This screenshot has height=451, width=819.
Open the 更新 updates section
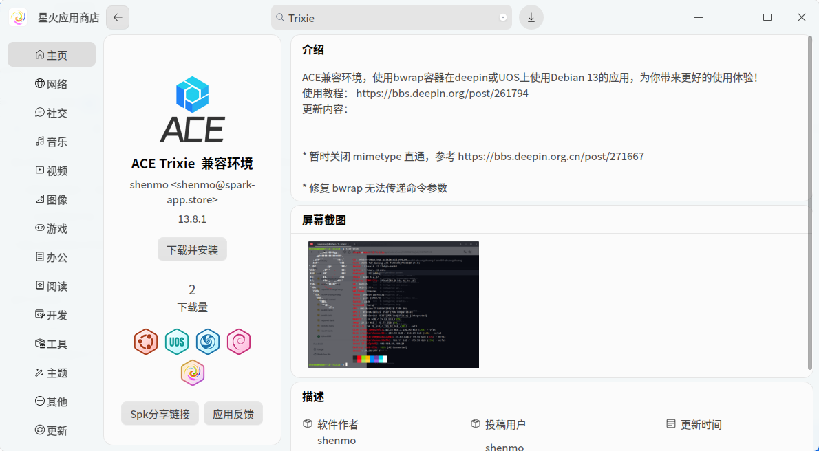tap(51, 430)
